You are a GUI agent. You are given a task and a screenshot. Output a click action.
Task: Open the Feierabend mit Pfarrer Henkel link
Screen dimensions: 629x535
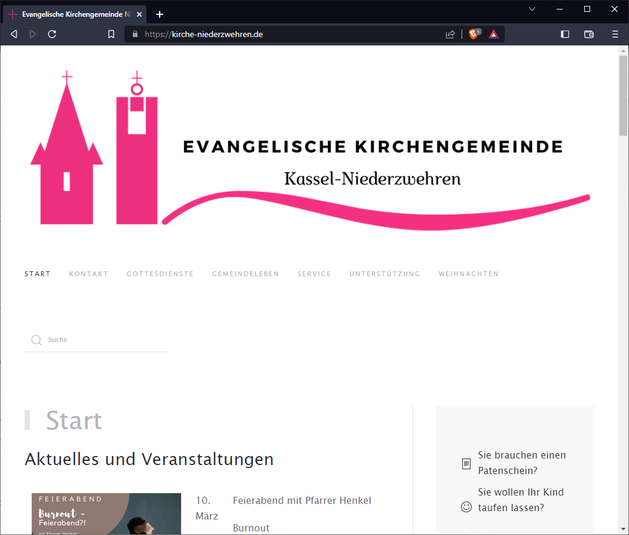301,500
